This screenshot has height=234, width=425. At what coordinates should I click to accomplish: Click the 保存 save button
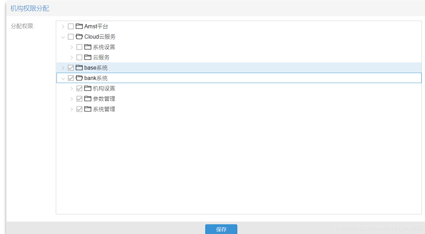[221, 229]
